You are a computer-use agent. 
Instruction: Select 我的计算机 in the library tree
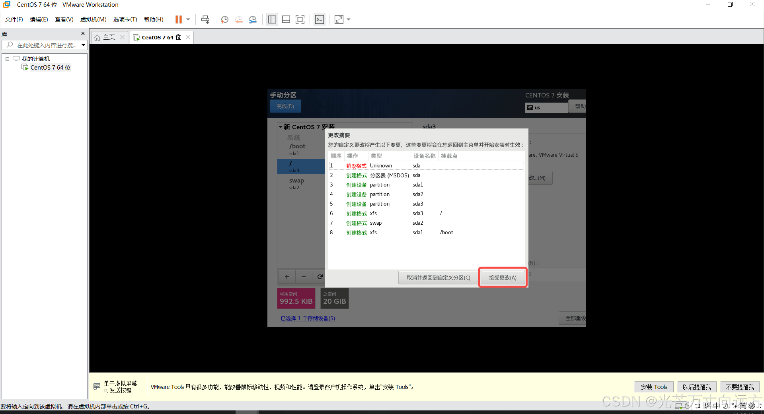36,59
